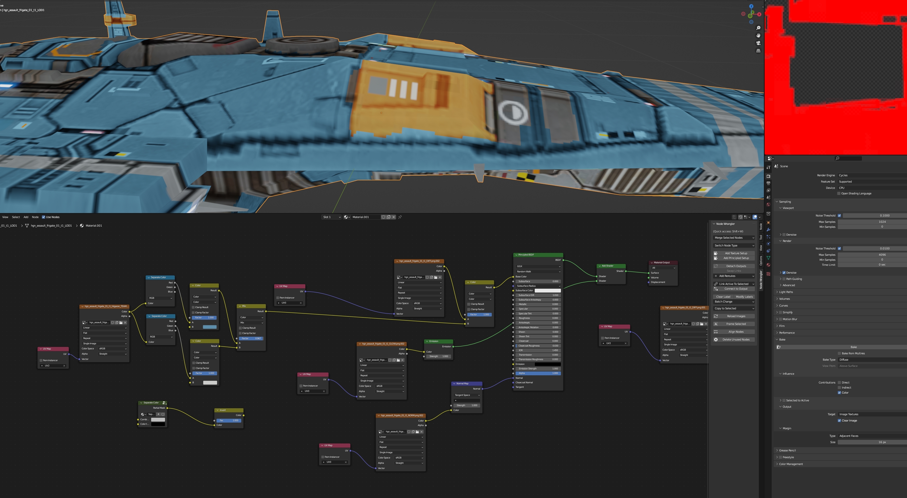Open the Add menu in node editor
Screen dimensions: 907x498
pos(26,217)
